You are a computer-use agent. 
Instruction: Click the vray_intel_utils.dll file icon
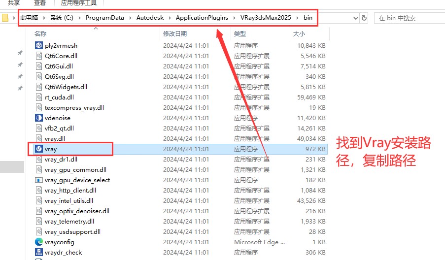(x=39, y=200)
